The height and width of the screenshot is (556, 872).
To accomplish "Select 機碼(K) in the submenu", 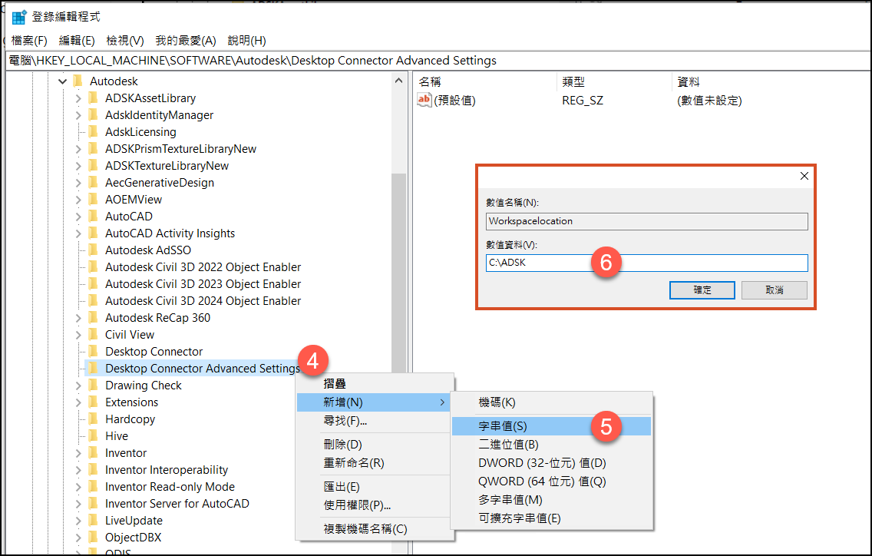I will pos(551,402).
